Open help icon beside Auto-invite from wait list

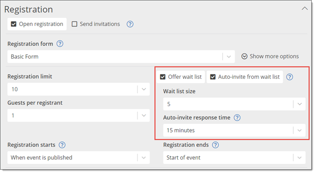[290, 77]
